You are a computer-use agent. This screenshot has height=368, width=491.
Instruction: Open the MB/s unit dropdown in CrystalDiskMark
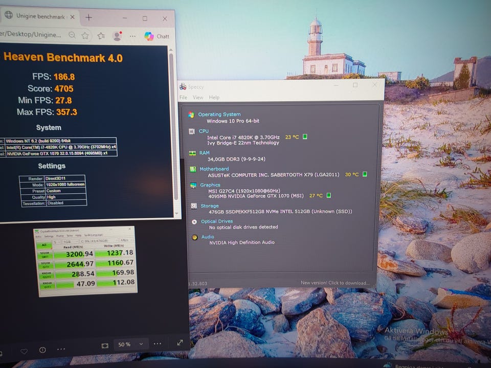pos(125,240)
